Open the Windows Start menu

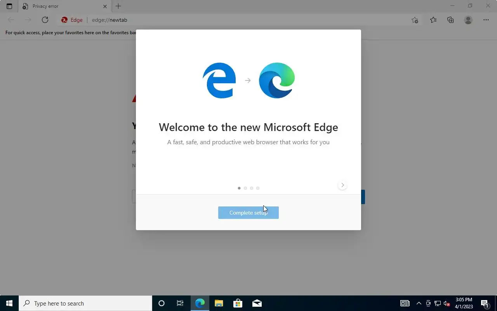(x=9, y=303)
